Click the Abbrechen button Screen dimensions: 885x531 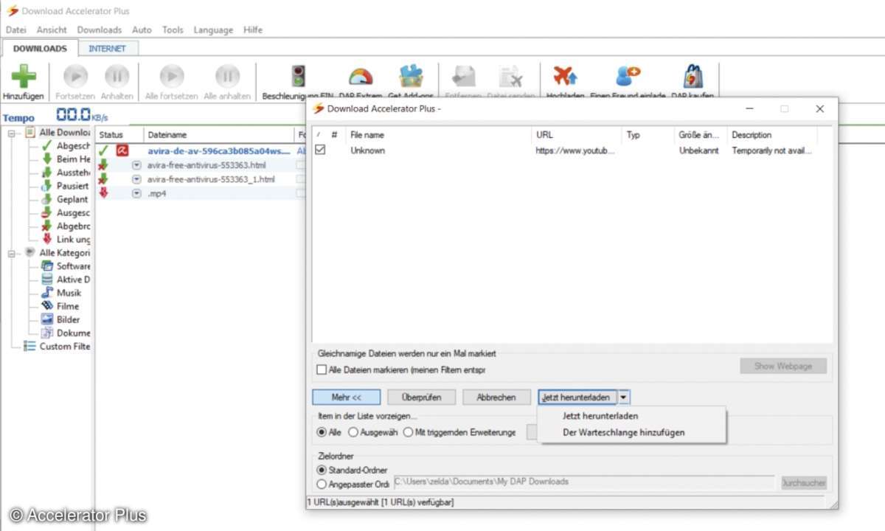coord(496,397)
